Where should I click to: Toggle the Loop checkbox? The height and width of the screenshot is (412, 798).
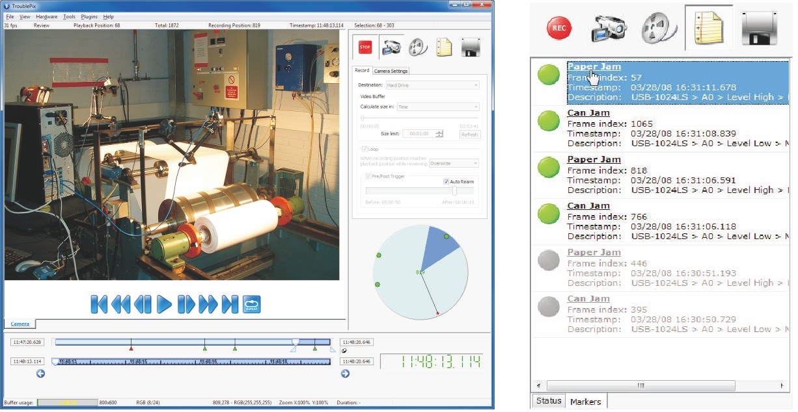(x=365, y=149)
